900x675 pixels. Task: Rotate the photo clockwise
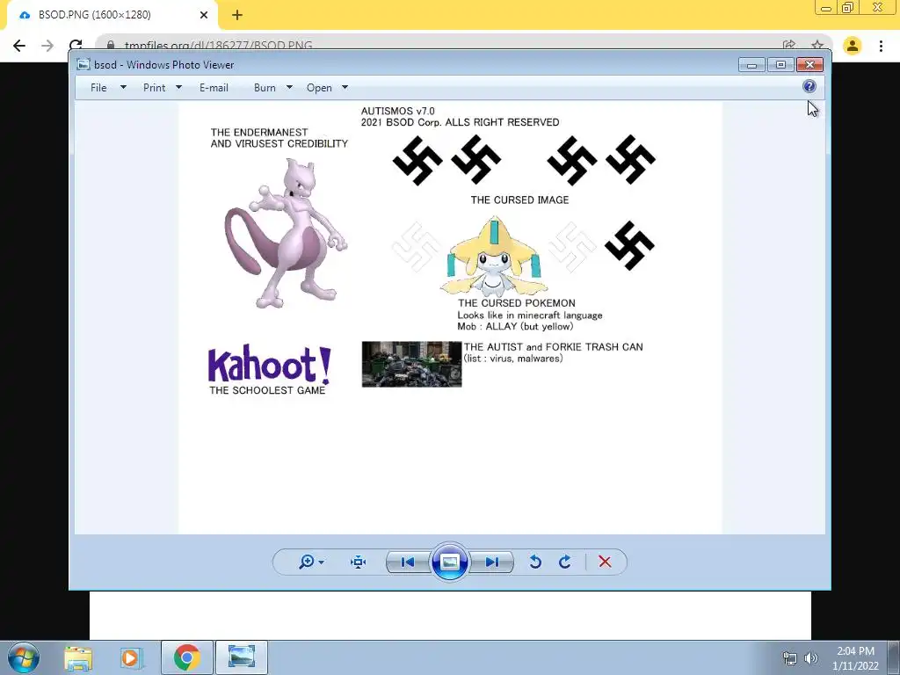(565, 562)
